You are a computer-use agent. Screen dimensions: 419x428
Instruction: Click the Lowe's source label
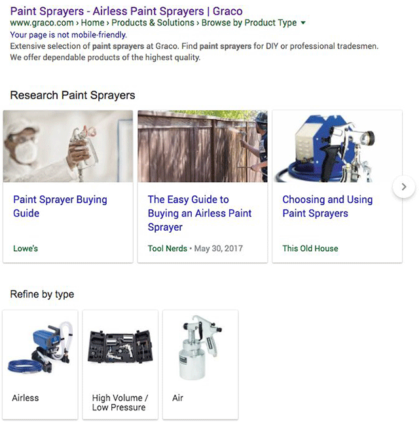tap(26, 248)
